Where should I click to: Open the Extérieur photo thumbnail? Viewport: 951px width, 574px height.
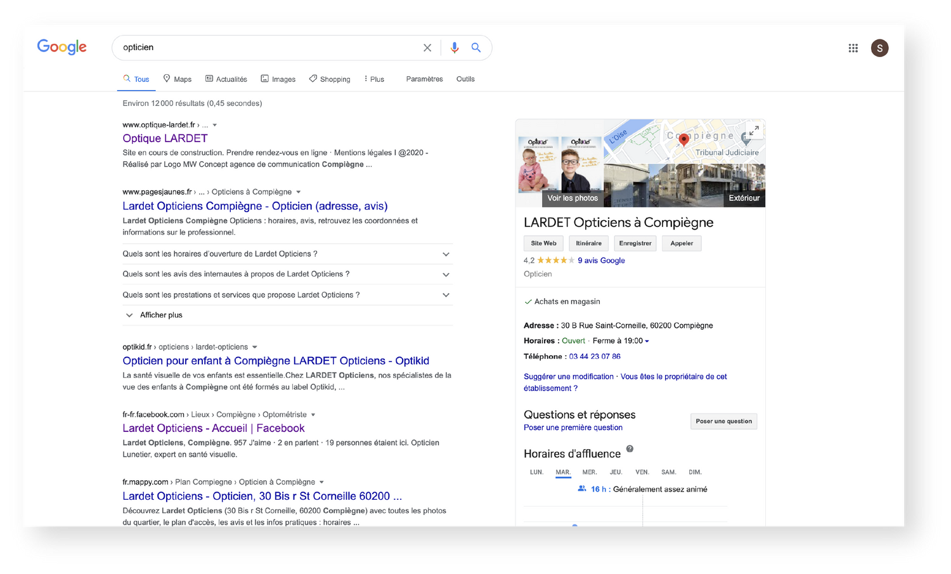[744, 198]
